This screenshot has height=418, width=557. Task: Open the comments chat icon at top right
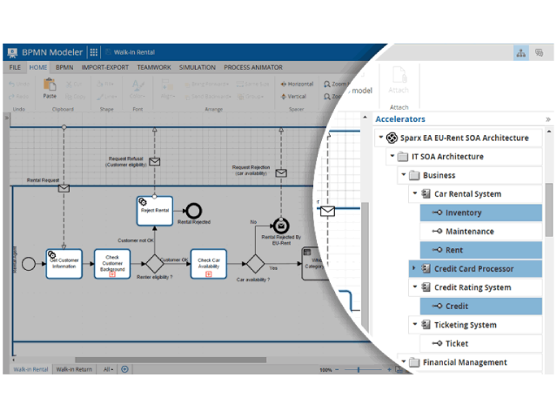coord(539,53)
